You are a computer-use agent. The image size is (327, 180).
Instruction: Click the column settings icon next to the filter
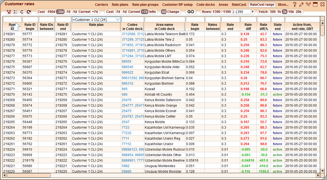[x=15, y=12]
